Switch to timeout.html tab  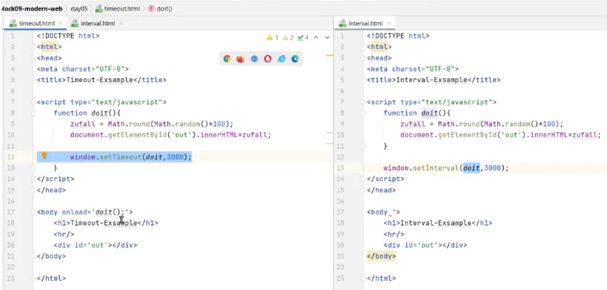tap(36, 23)
